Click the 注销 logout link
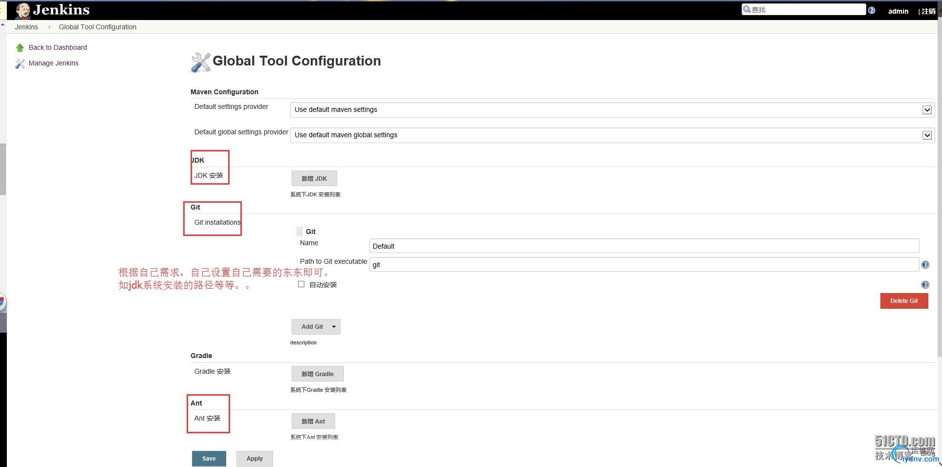 [928, 11]
